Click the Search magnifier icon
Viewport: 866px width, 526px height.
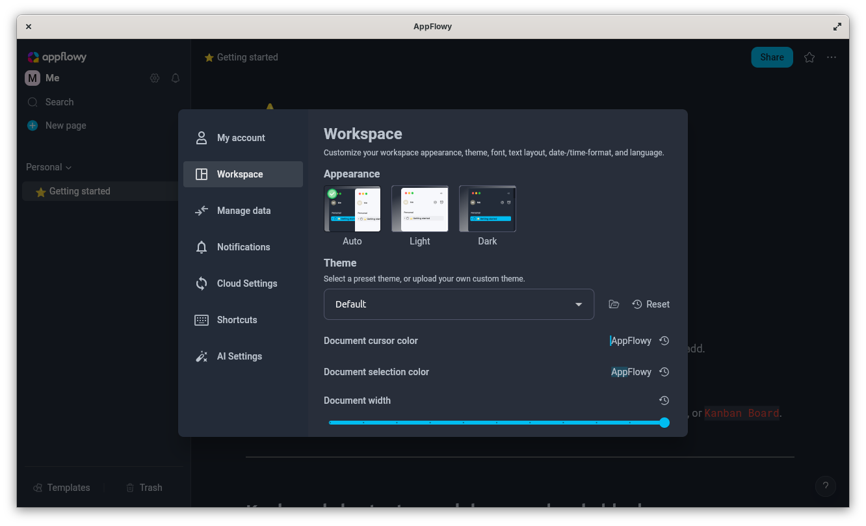pyautogui.click(x=33, y=102)
